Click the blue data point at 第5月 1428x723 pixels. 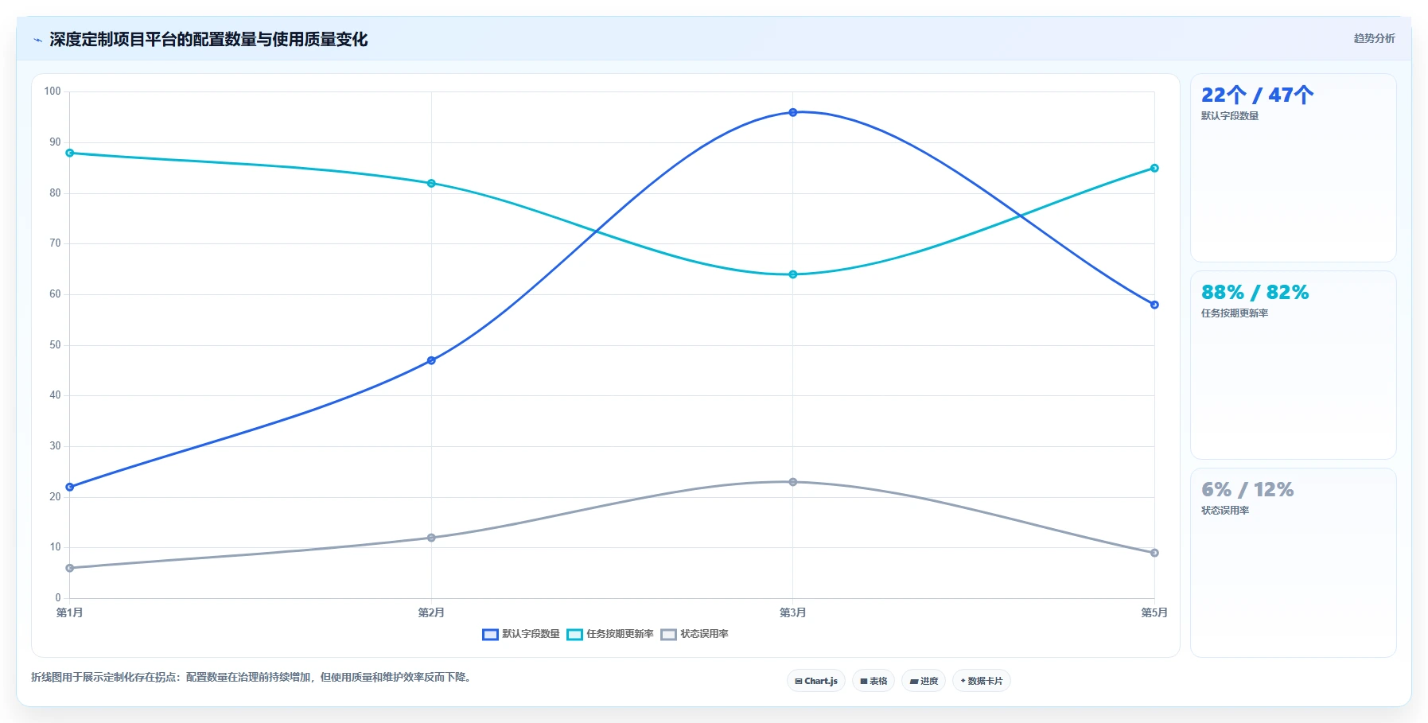click(x=1154, y=305)
